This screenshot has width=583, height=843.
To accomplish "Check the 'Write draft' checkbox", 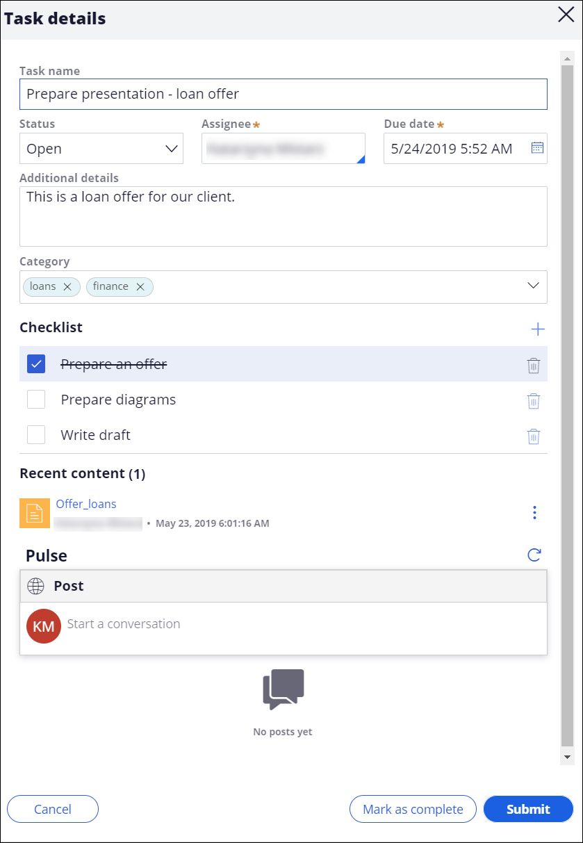I will [36, 435].
